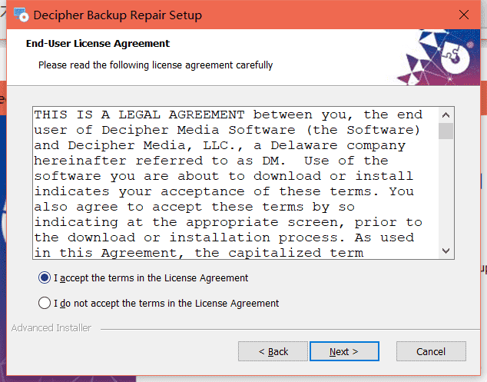Choose "I do not accept the terms" option
Image resolution: width=487 pixels, height=382 pixels.
(x=45, y=303)
